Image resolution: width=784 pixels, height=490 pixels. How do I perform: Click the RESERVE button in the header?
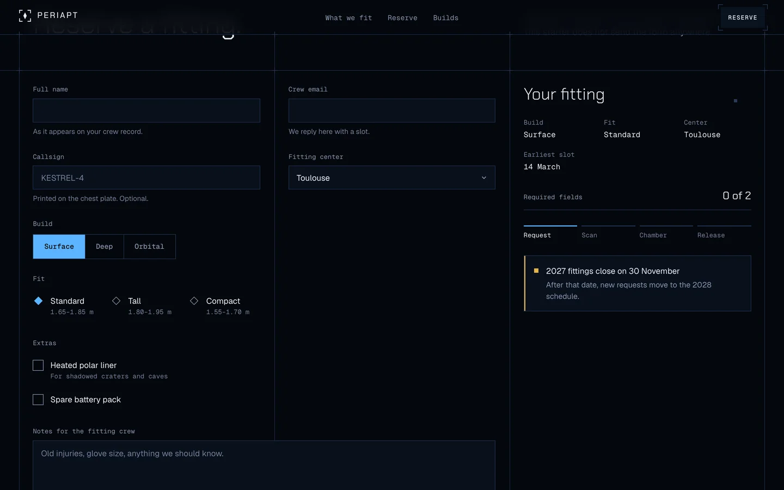tap(743, 17)
